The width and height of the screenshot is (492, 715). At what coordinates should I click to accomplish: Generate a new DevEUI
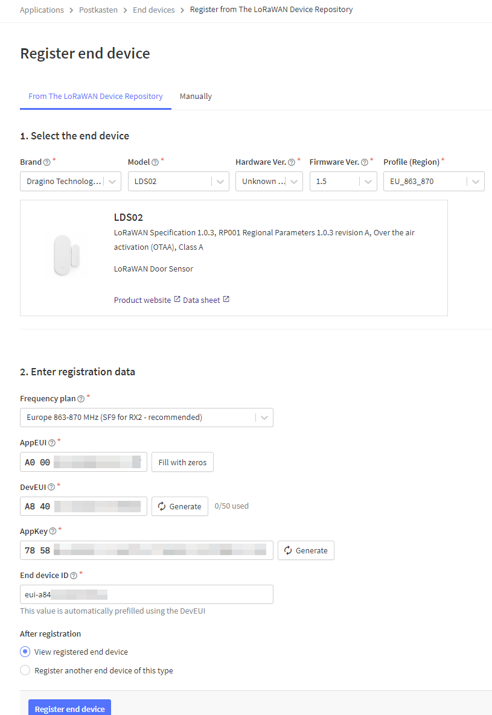[x=180, y=506]
